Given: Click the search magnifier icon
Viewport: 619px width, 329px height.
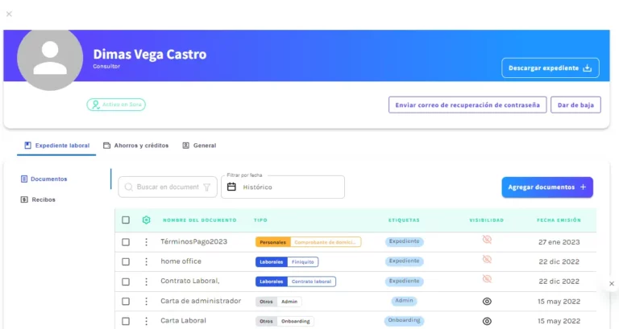Looking at the screenshot, I should coord(129,187).
